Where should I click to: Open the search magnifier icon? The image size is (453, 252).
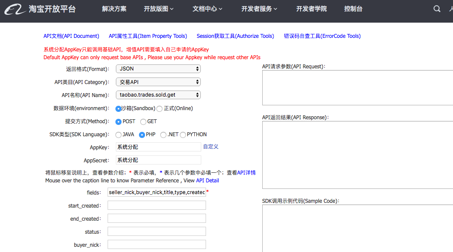(437, 9)
